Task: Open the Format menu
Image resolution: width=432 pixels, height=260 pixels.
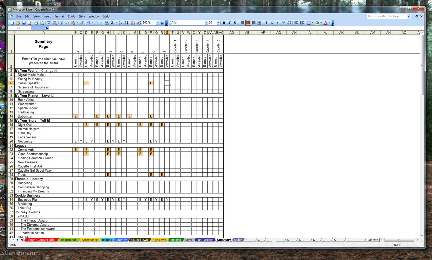Action: click(59, 16)
